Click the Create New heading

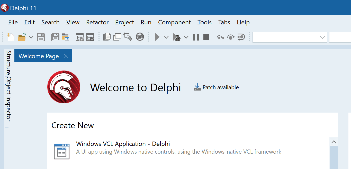click(73, 125)
